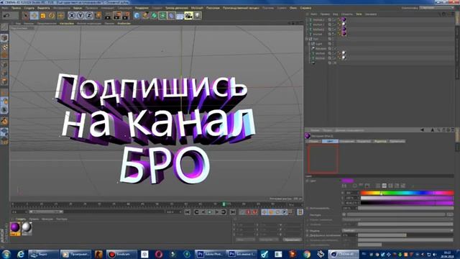Add a Light object
Image resolution: width=460 pixels, height=259 pixels.
[198, 16]
